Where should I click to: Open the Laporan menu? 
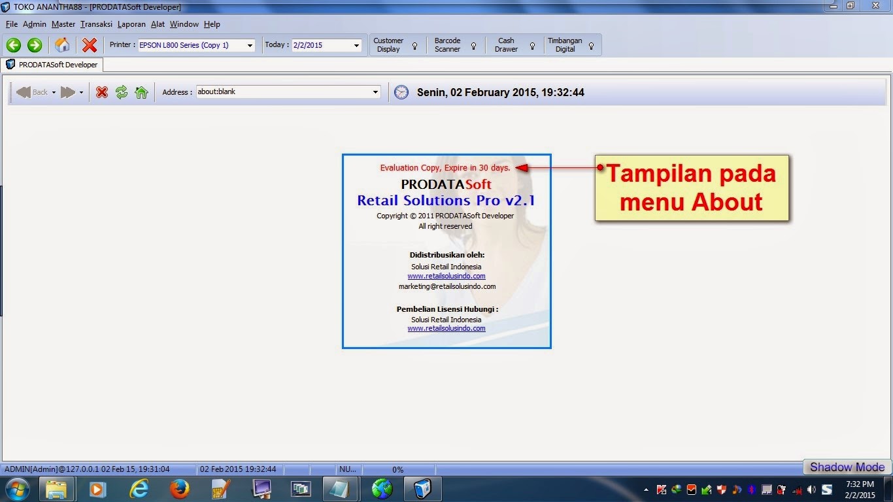(131, 24)
